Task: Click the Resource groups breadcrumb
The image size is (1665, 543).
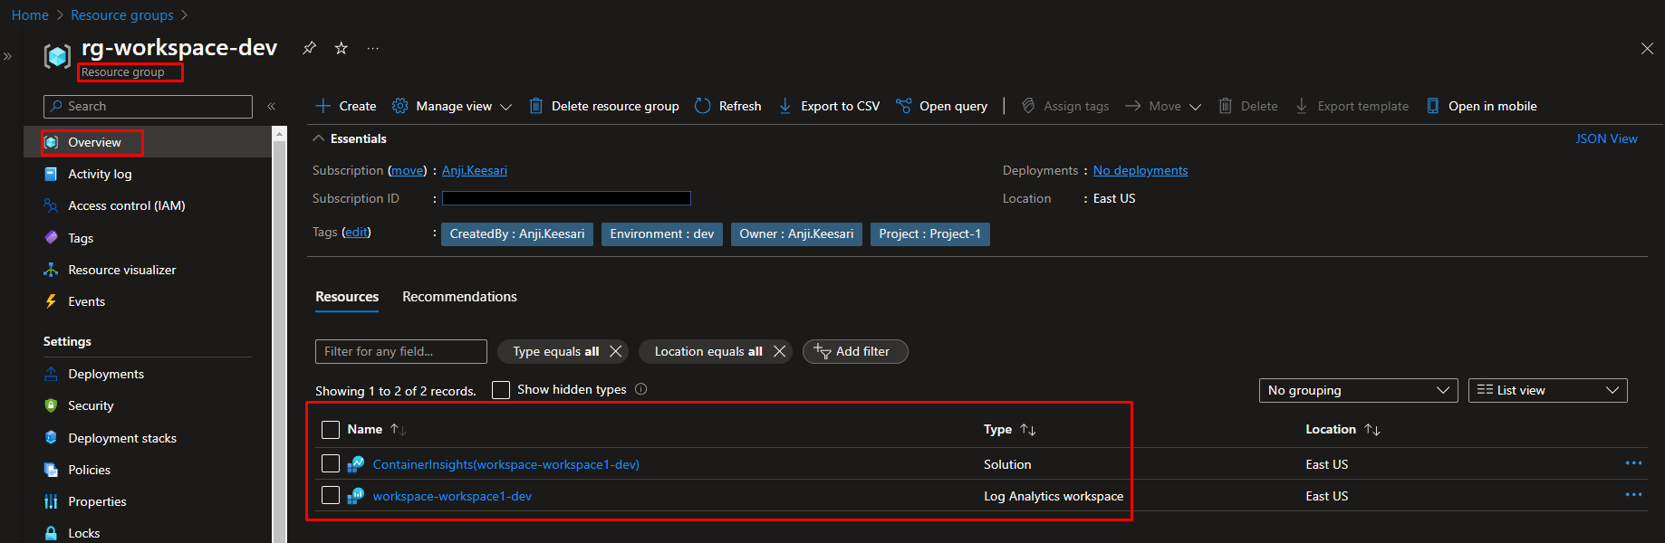Action: (x=122, y=15)
